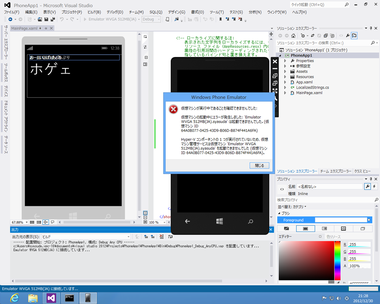The height and width of the screenshot is (304, 380).
Task: Click Pending Changes Filter icon
Action: point(303,36)
